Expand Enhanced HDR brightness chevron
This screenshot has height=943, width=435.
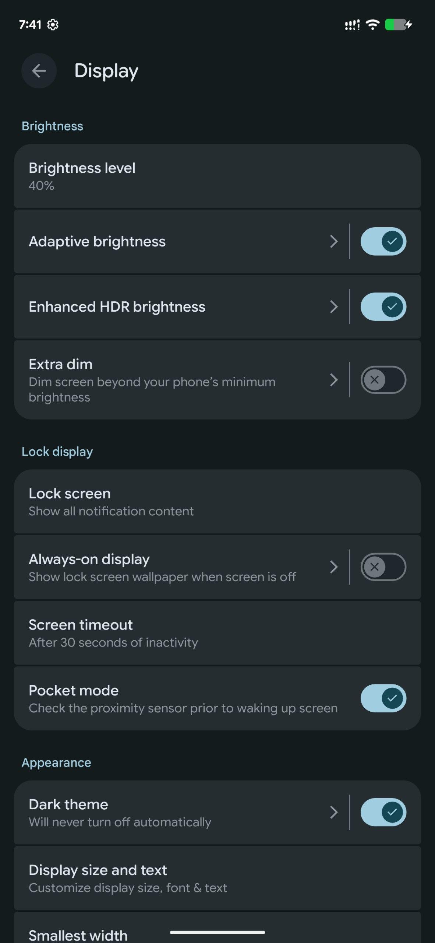pos(333,306)
